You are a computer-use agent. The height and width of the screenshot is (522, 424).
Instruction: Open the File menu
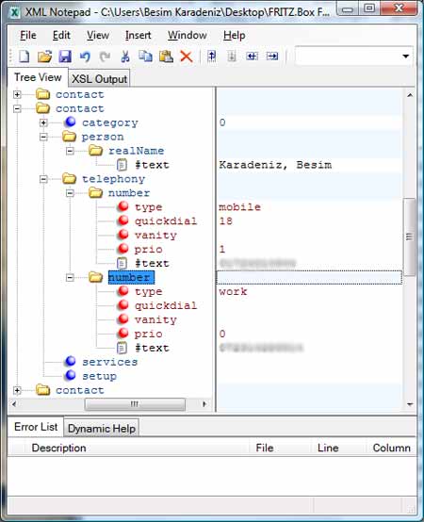point(28,35)
